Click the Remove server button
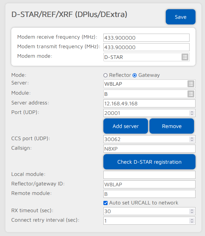Viewport: 205px width, 236px height. pos(171,126)
